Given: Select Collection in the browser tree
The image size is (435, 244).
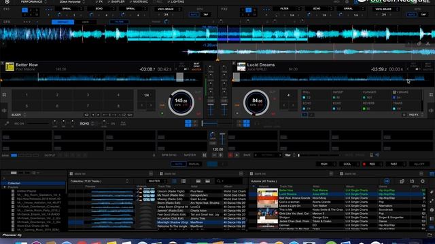Looking at the screenshot, I should pos(33,183).
